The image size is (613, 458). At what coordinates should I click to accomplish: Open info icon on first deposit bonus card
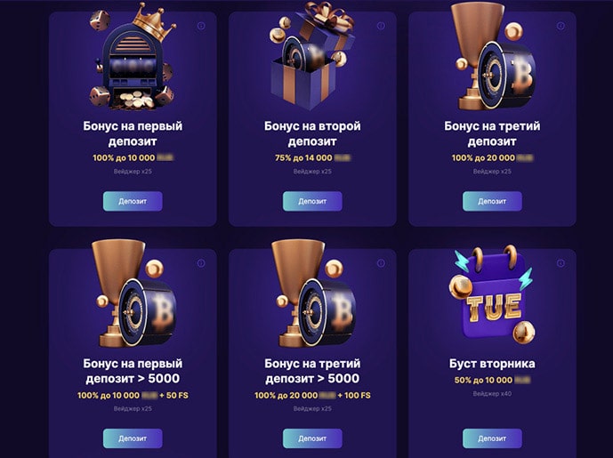click(x=201, y=26)
